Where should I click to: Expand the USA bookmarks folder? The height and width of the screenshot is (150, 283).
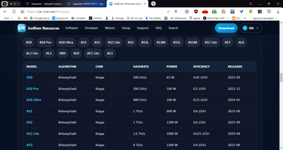pos(8,18)
